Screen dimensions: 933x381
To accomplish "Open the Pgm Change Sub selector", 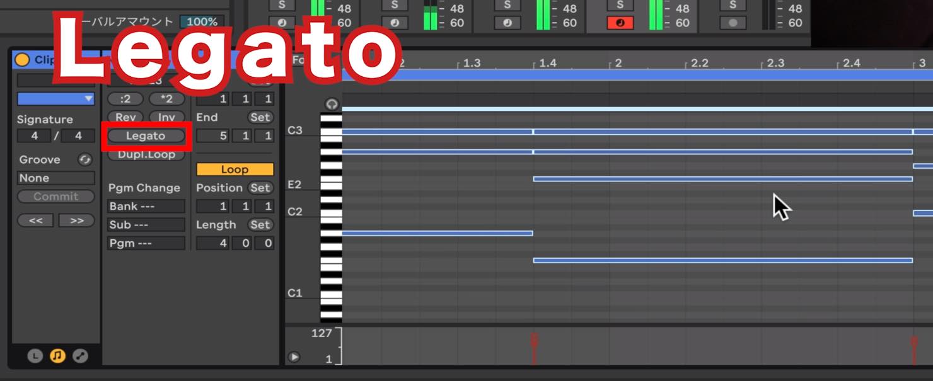I will (x=146, y=225).
